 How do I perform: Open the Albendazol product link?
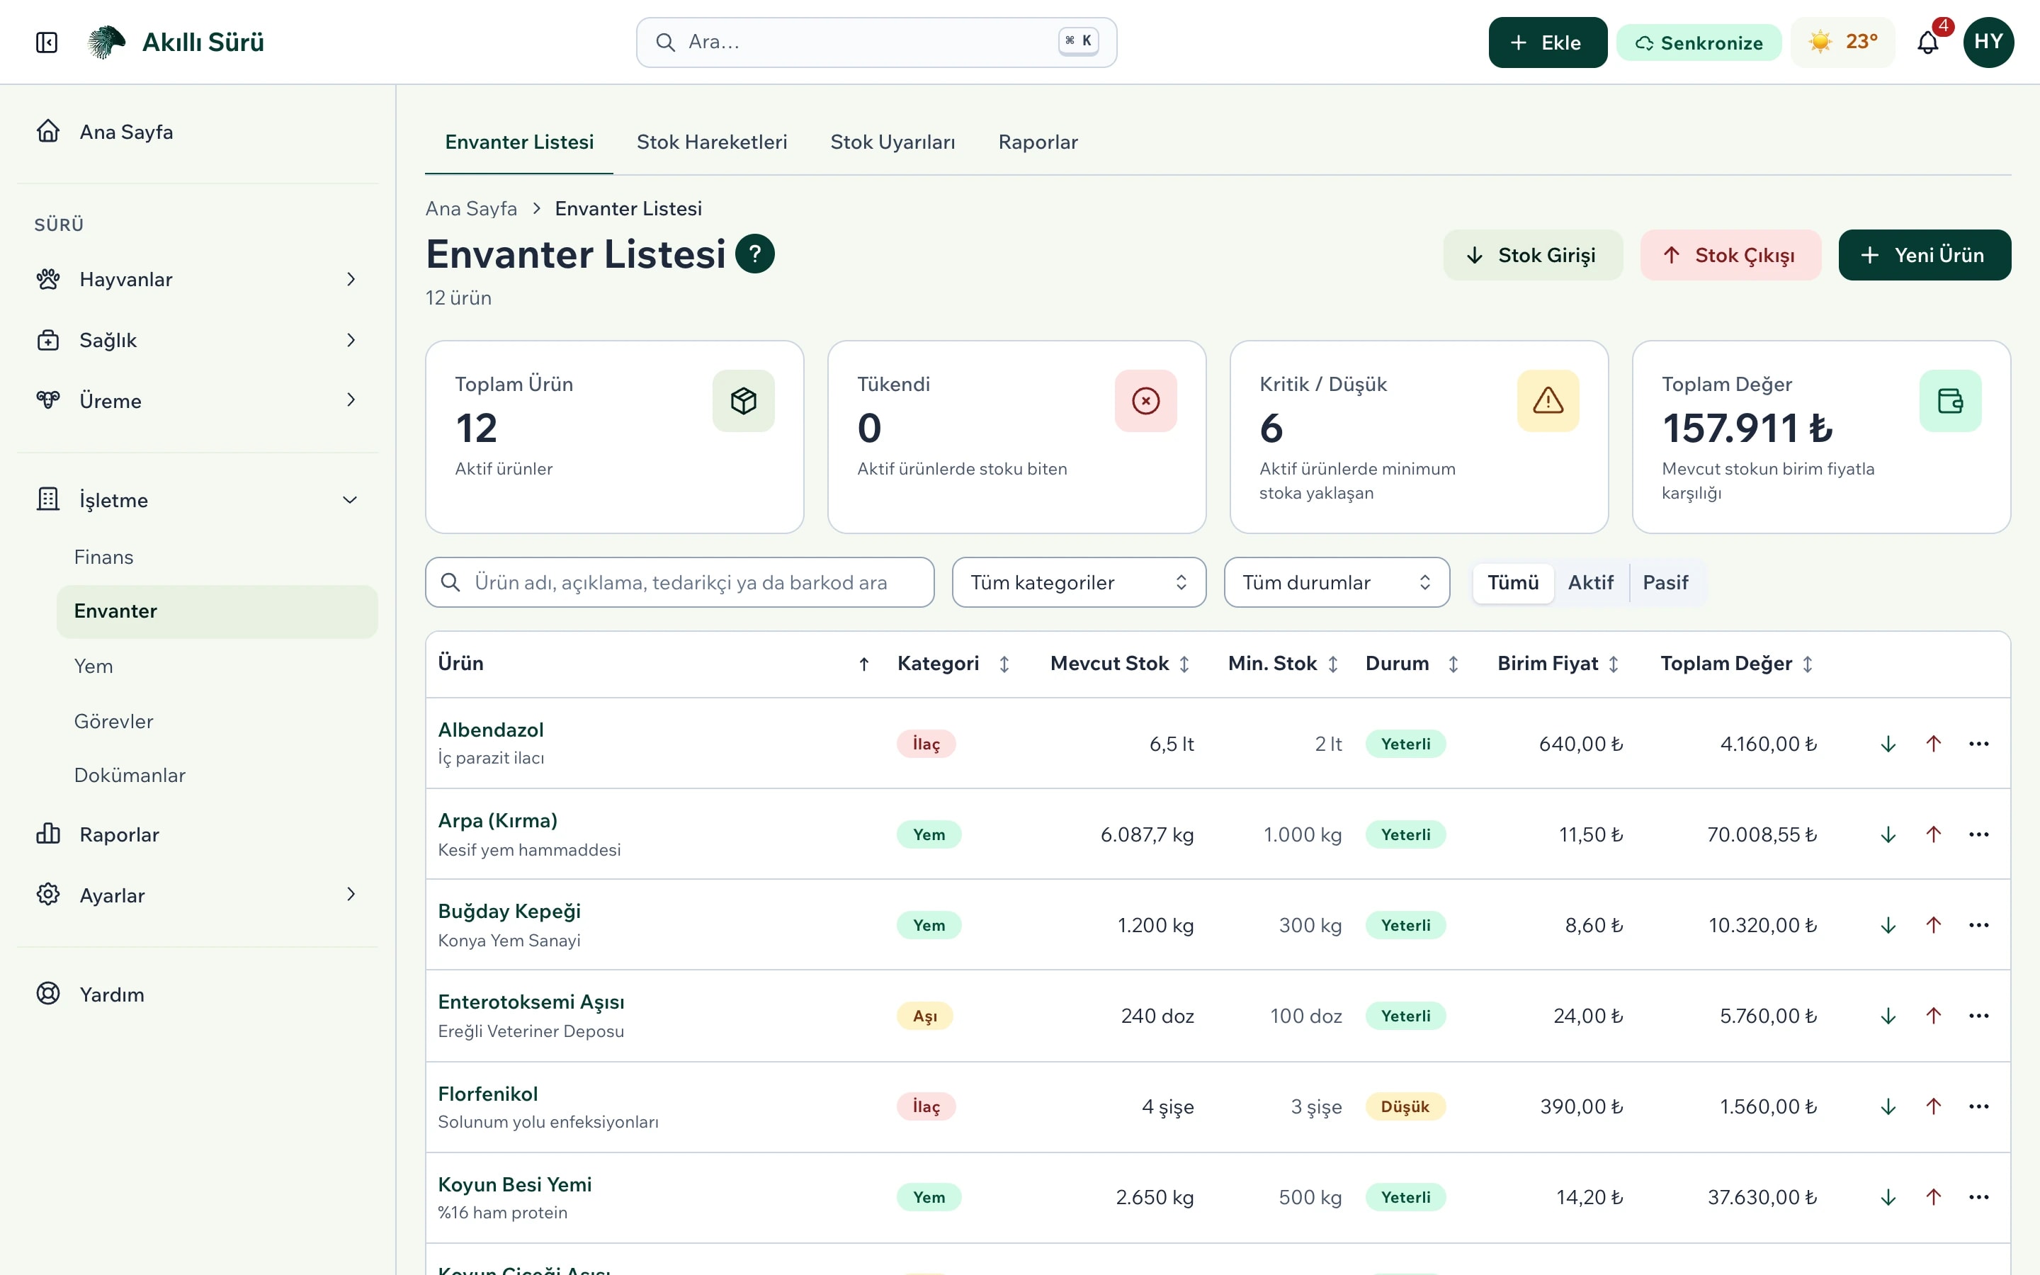(x=491, y=730)
